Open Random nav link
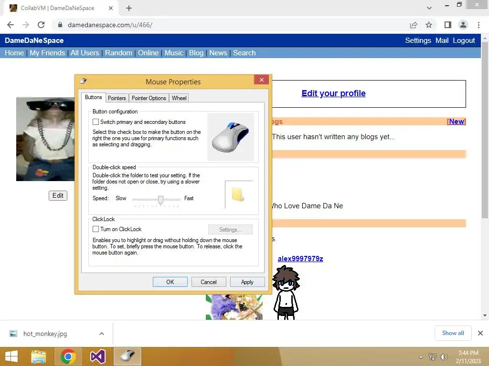489x366 pixels. 118,53
